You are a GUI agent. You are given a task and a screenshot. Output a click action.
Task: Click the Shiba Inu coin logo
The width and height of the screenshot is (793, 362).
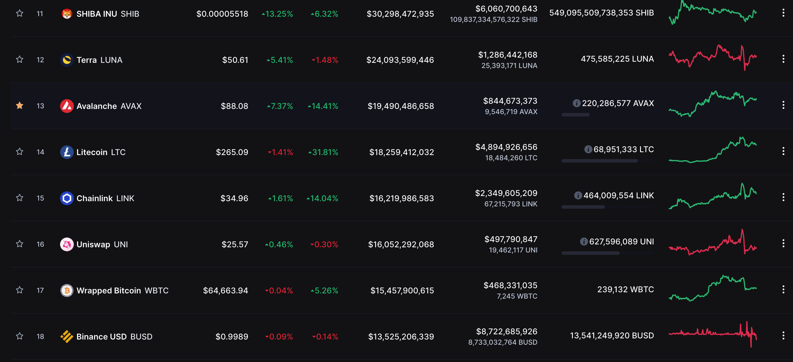pos(66,14)
